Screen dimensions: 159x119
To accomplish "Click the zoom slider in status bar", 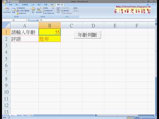I will tap(148, 118).
